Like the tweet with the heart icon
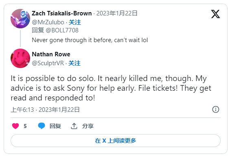 [x=15, y=126]
